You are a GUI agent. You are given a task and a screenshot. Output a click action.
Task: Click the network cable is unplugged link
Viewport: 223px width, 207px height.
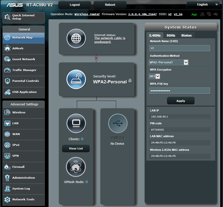[x=110, y=40]
